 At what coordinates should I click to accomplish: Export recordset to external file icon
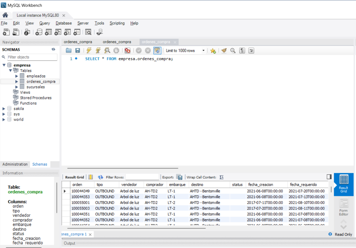tap(179, 177)
